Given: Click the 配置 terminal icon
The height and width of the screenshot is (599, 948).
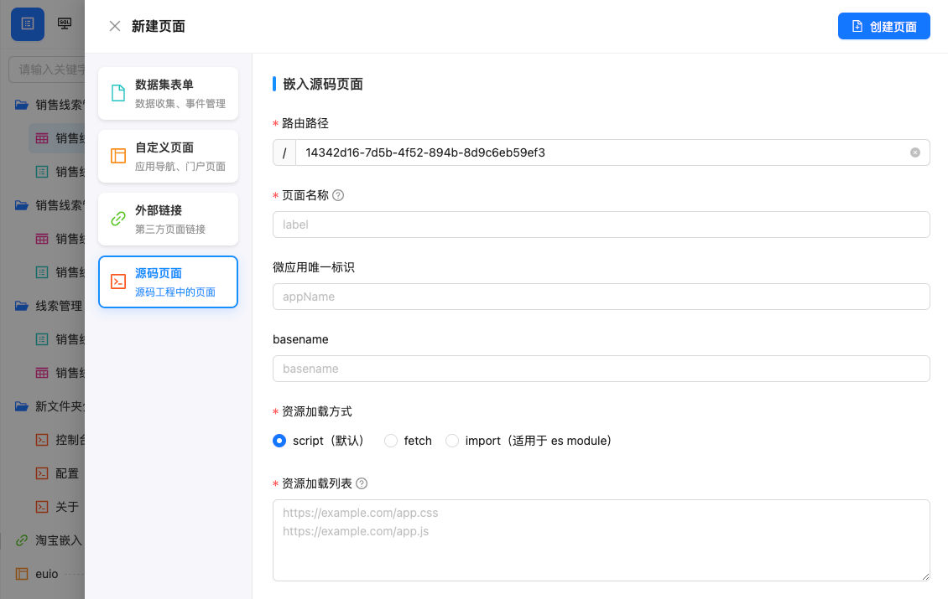Looking at the screenshot, I should click(42, 473).
